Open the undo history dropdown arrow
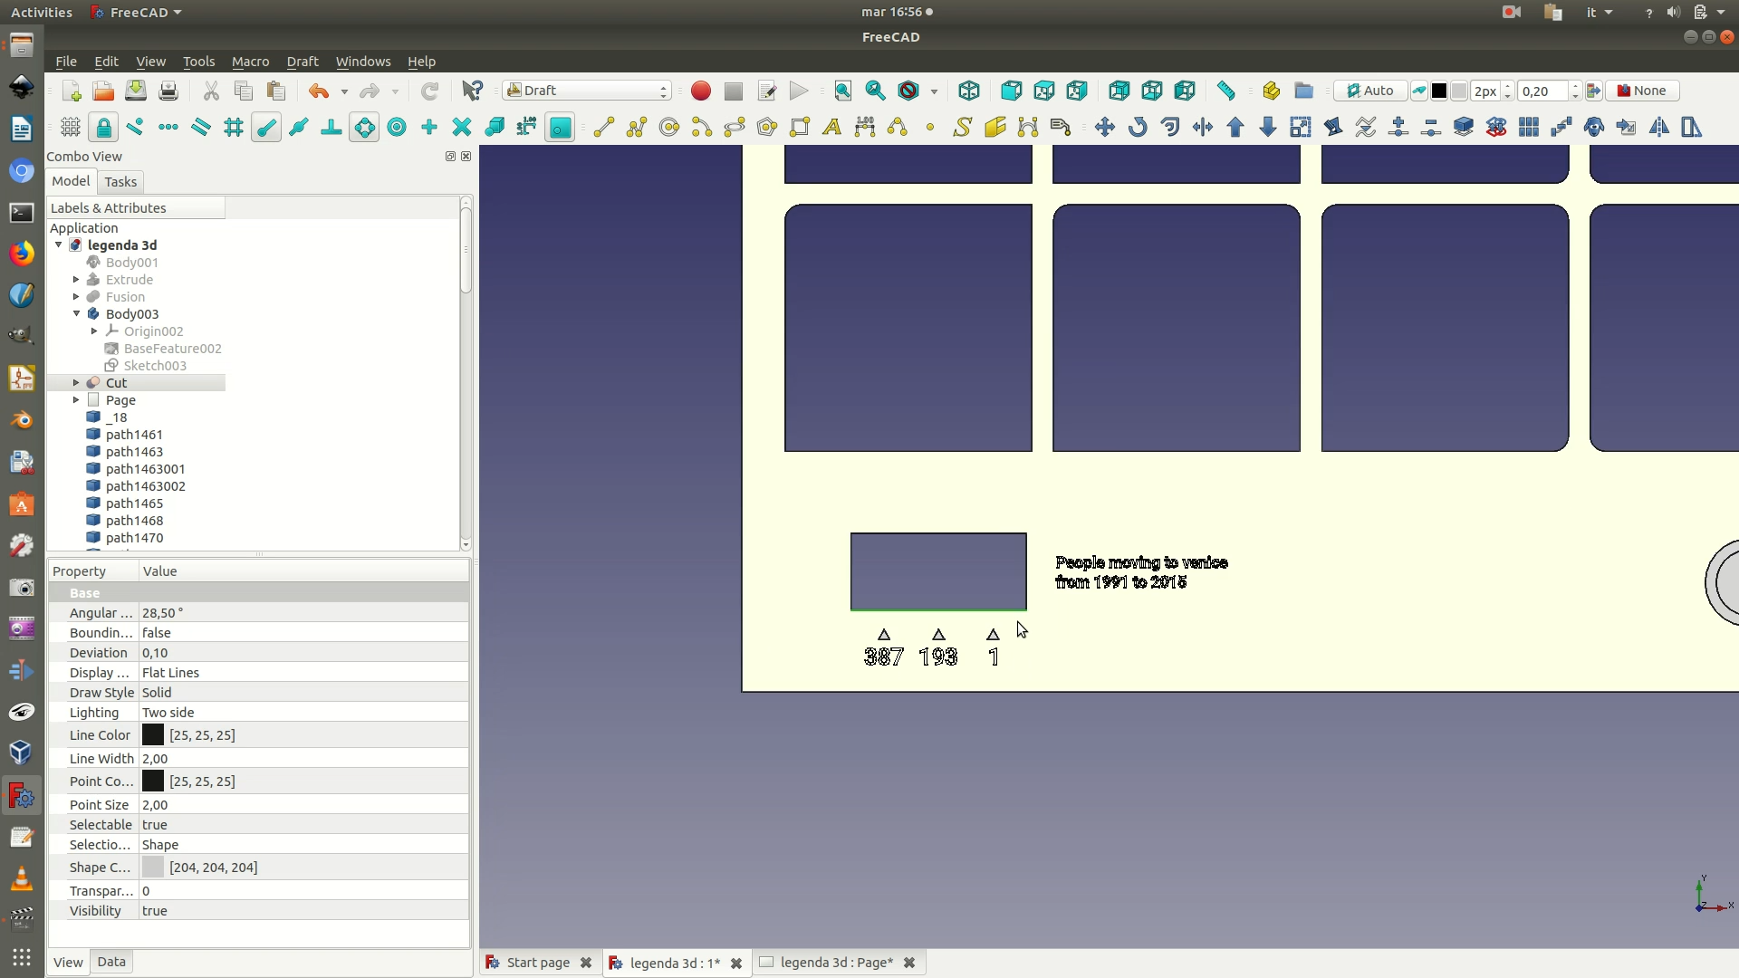1739x978 pixels. 344,91
